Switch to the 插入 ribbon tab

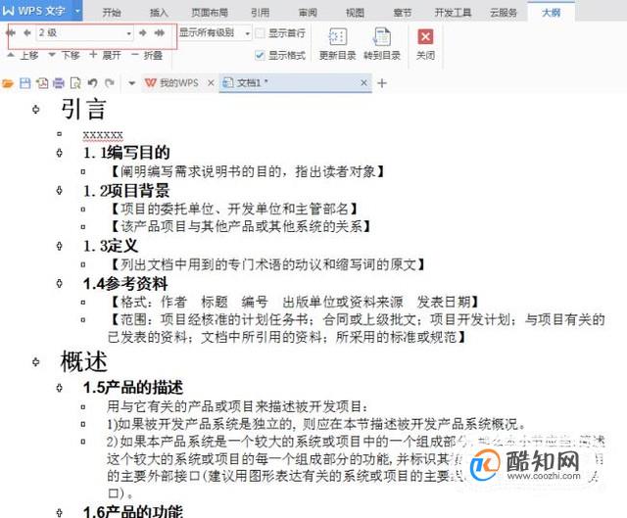pos(159,13)
